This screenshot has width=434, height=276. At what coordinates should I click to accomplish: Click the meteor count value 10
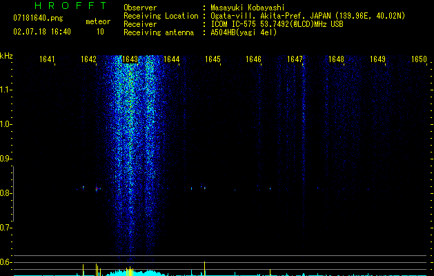[100, 32]
